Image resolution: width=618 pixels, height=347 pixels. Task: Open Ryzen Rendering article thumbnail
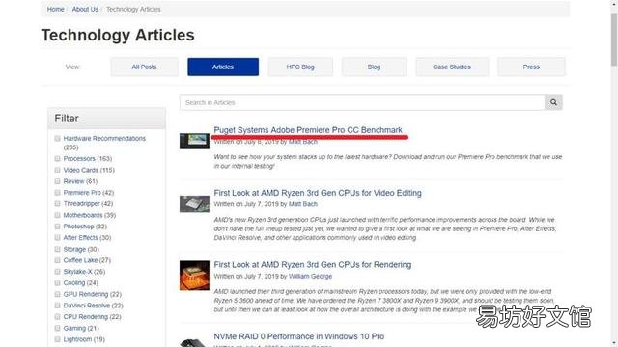[194, 276]
